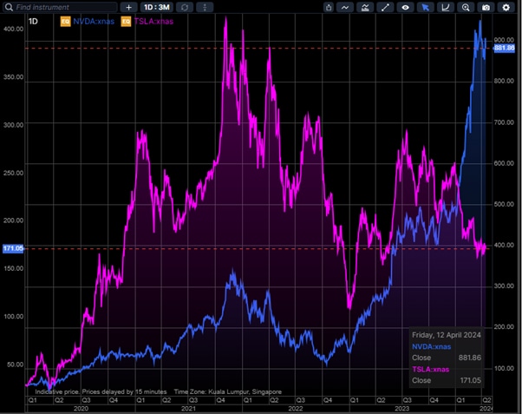Click the share/export chart icon

(329, 7)
